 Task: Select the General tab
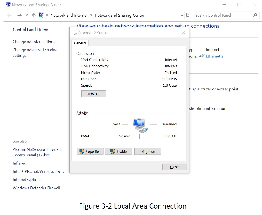80,43
